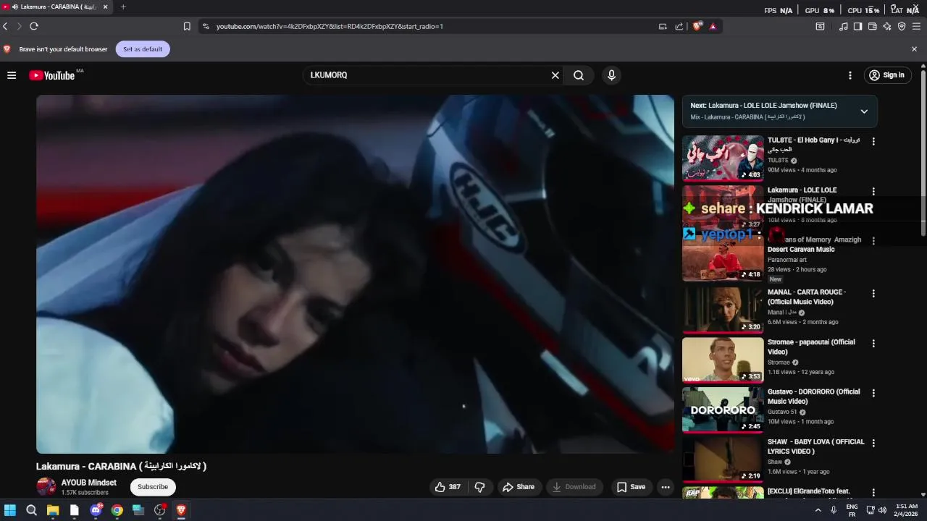Open YouTube settings three-dot menu
Viewport: 927px width, 521px height.
pos(850,75)
